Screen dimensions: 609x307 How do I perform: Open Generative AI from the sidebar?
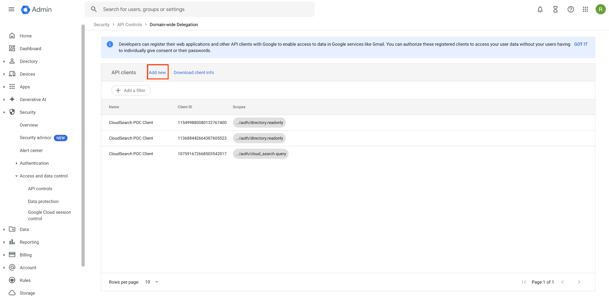coord(33,99)
